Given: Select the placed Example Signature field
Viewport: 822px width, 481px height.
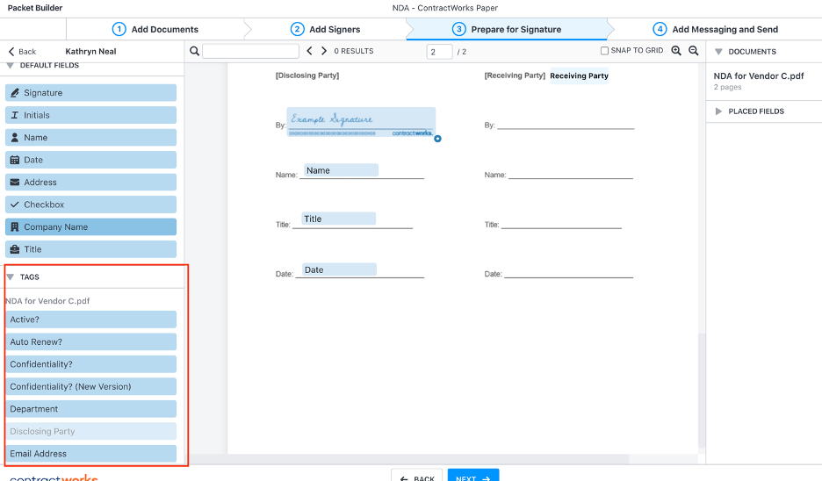Looking at the screenshot, I should click(x=361, y=122).
